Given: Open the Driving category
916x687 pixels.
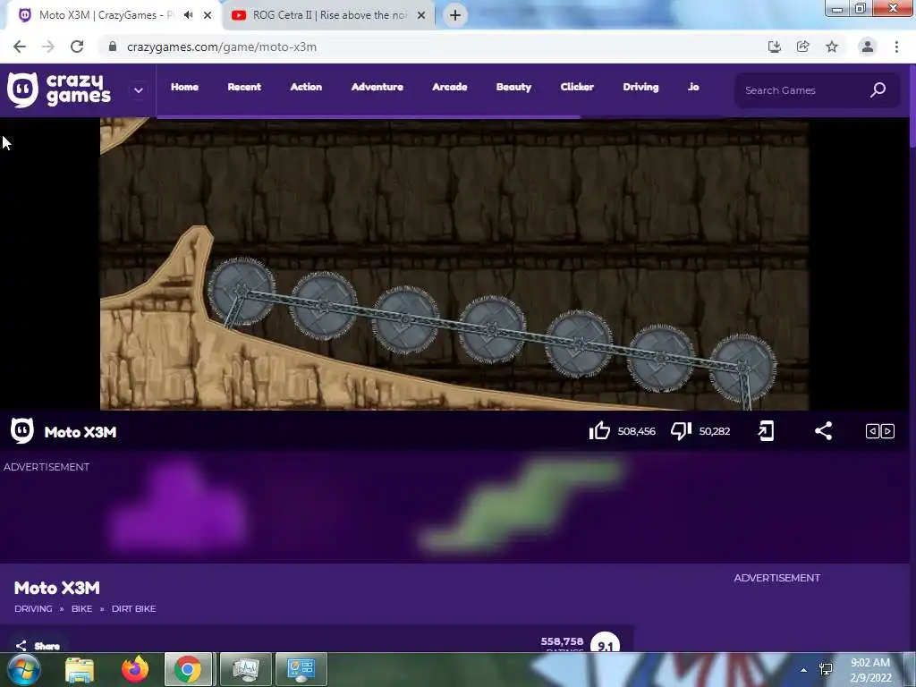Looking at the screenshot, I should [640, 87].
